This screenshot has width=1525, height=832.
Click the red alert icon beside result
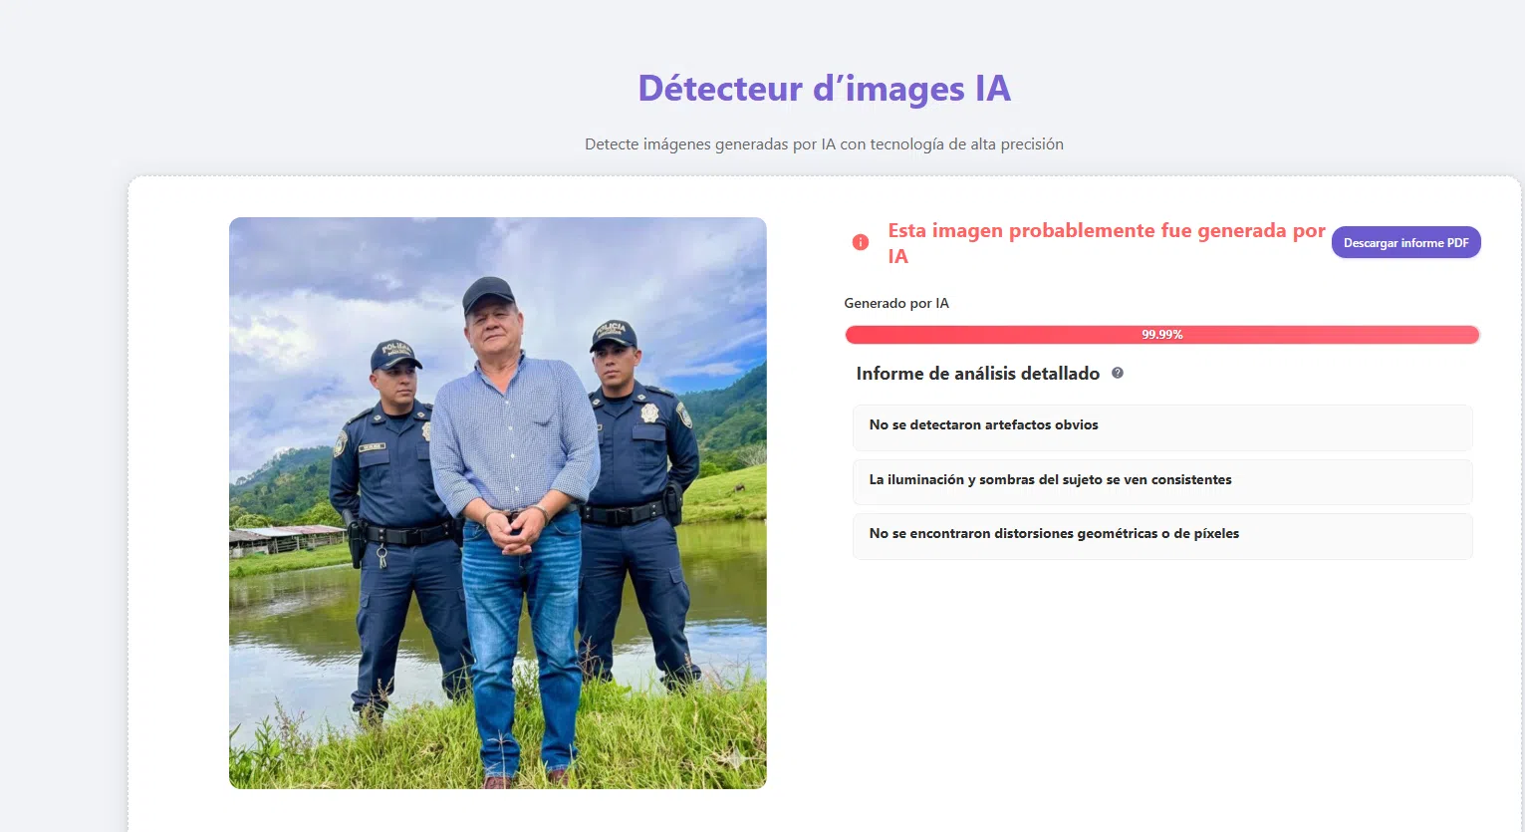pos(861,242)
